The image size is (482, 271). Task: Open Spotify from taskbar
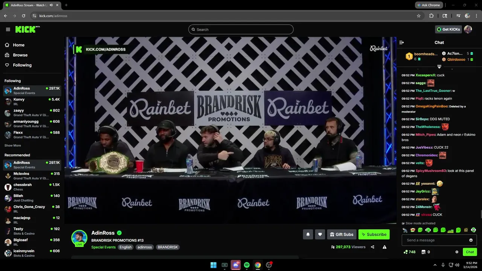click(x=247, y=265)
